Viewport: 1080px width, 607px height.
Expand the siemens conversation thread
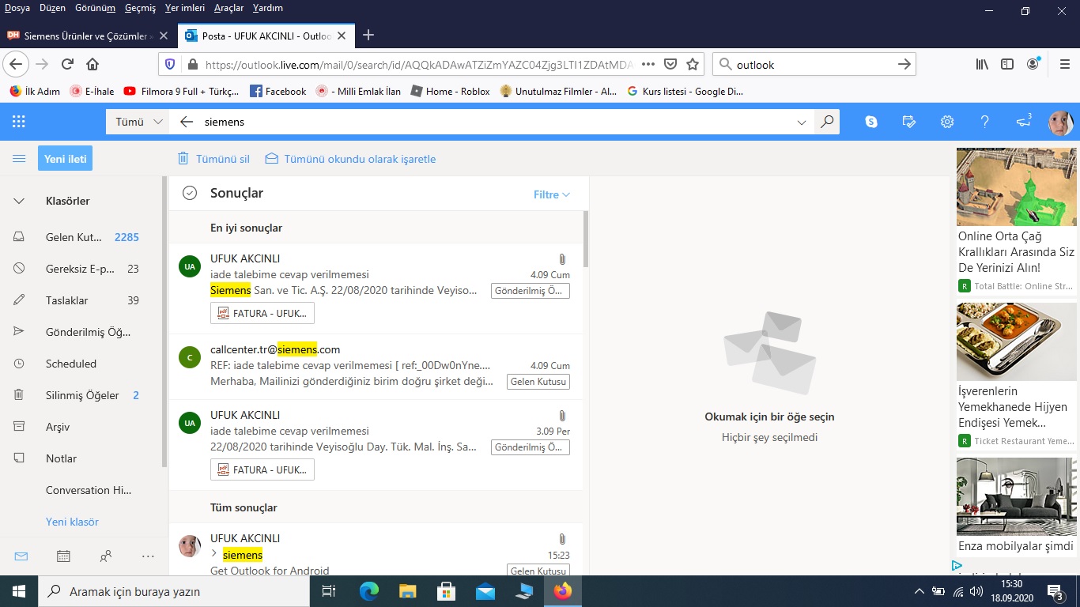click(214, 554)
